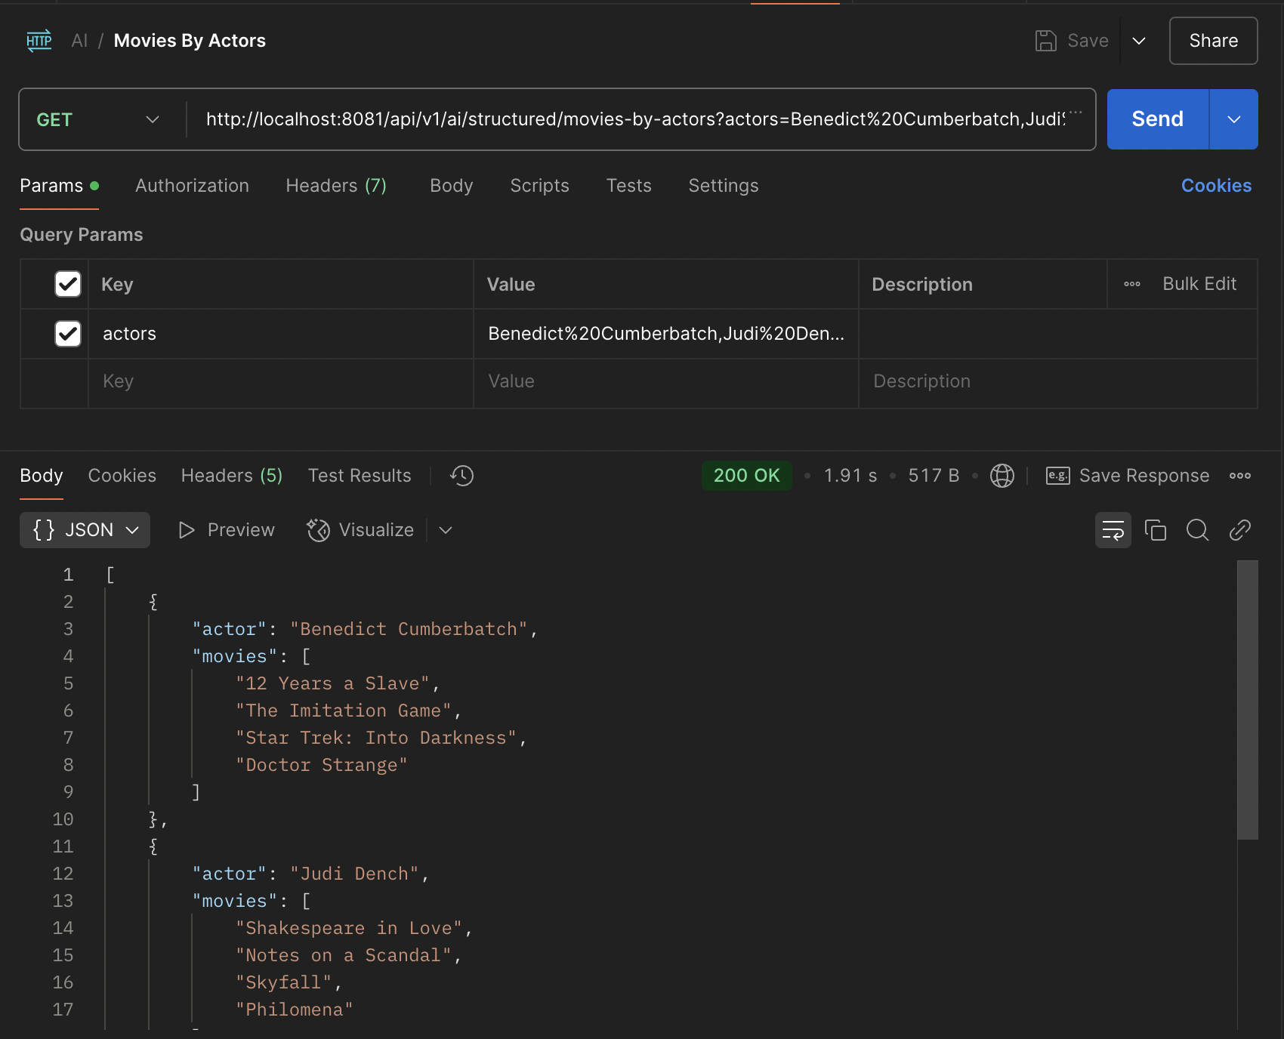Select the response Body tab

pos(42,476)
